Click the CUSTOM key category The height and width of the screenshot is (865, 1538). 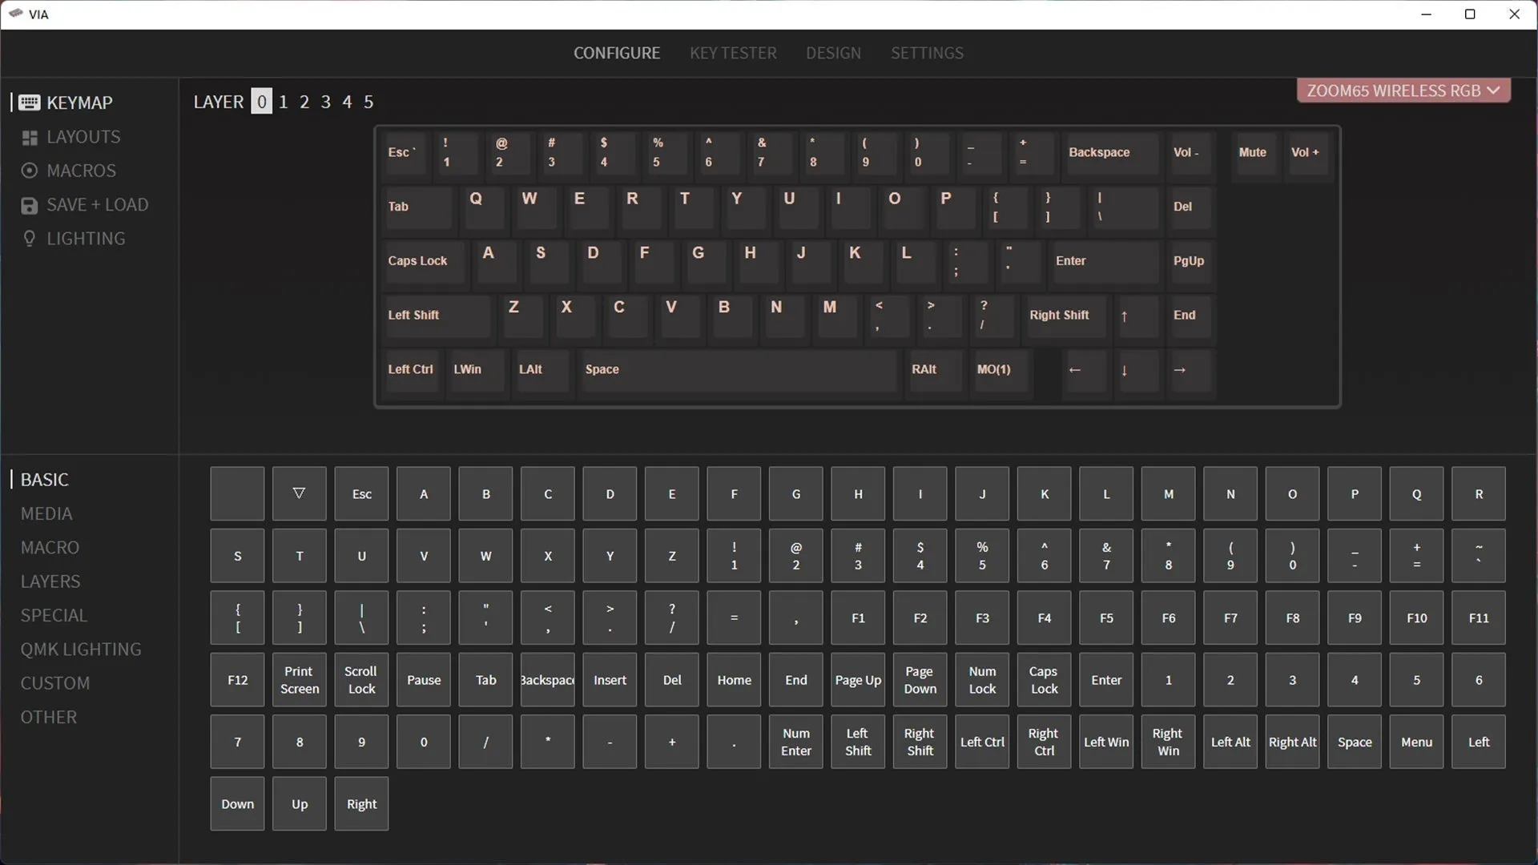point(55,682)
